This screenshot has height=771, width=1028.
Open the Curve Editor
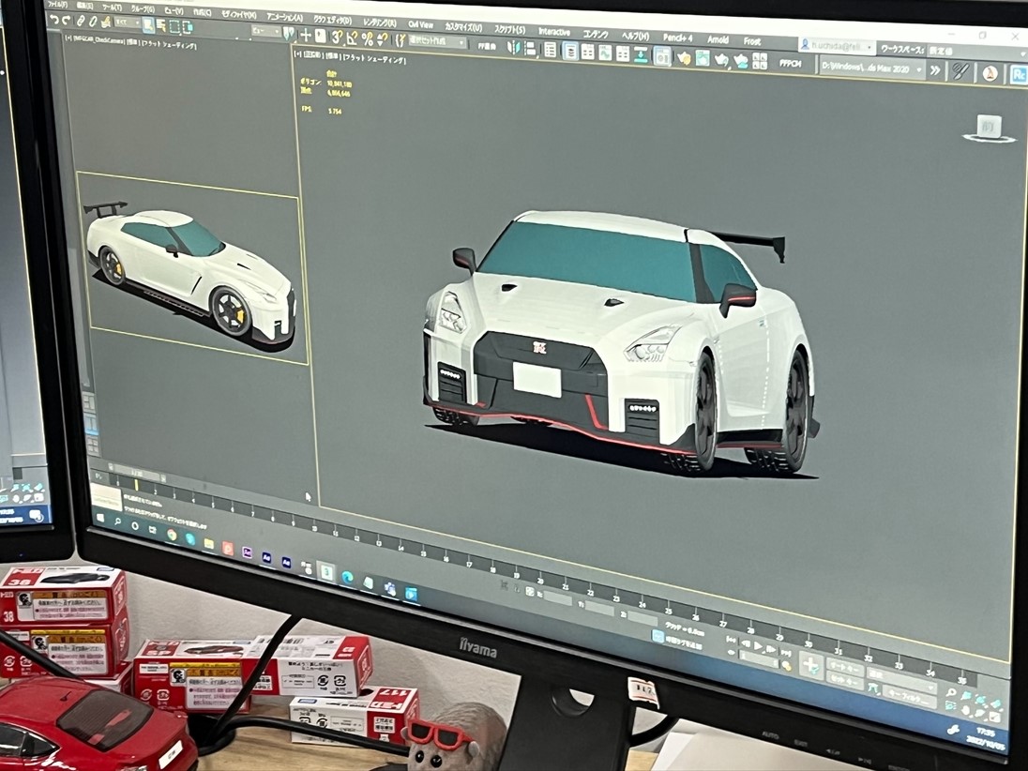(605, 53)
